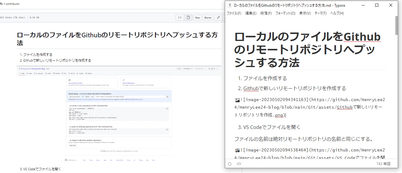Maximize the Typora window
Image resolution: width=402 pixels, height=173 pixels.
377,5
